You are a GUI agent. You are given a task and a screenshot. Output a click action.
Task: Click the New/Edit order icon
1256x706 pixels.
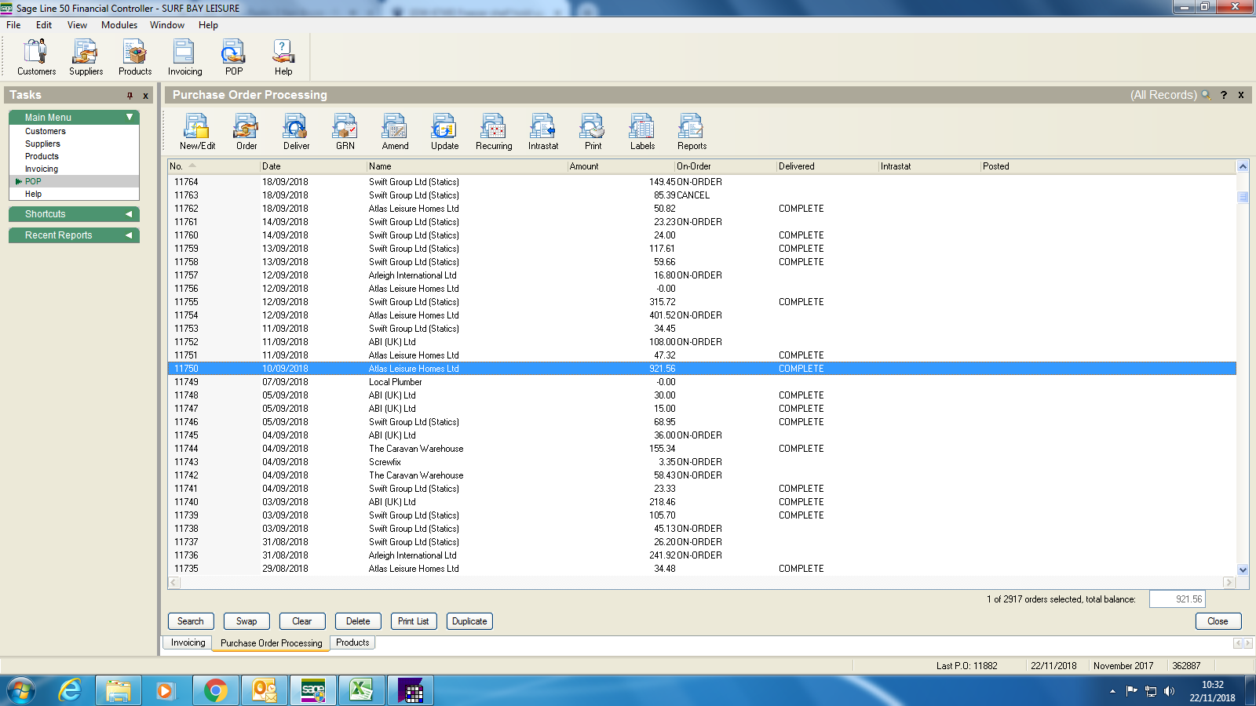click(197, 131)
